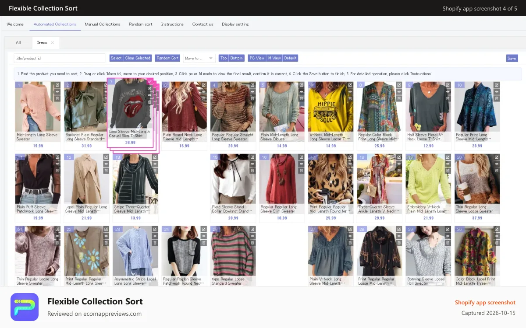This screenshot has width=526, height=328.
Task: Open the Display setting tab
Action: point(235,24)
